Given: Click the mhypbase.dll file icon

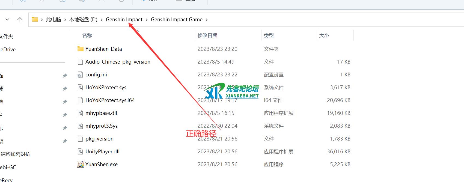Looking at the screenshot, I should coord(80,113).
